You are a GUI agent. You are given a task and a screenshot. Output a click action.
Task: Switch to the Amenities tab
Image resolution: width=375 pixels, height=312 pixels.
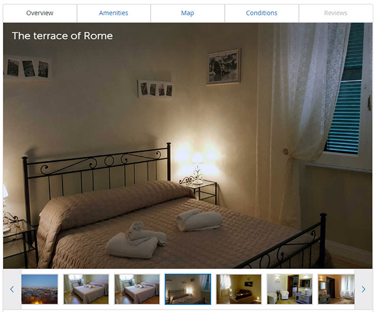[114, 13]
